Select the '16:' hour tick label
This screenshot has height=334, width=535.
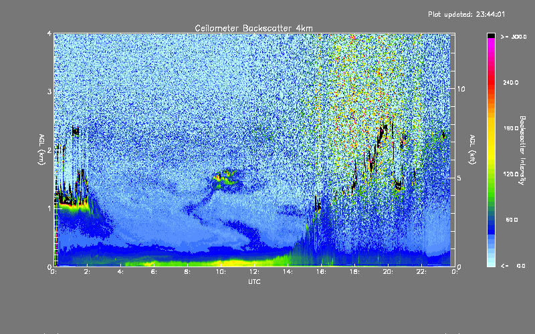[321, 272]
